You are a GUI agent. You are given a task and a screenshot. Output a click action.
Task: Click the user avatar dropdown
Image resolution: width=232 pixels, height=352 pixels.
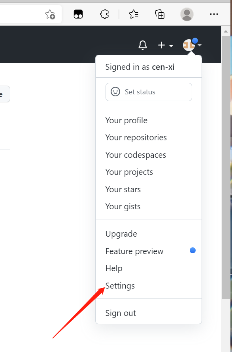192,45
